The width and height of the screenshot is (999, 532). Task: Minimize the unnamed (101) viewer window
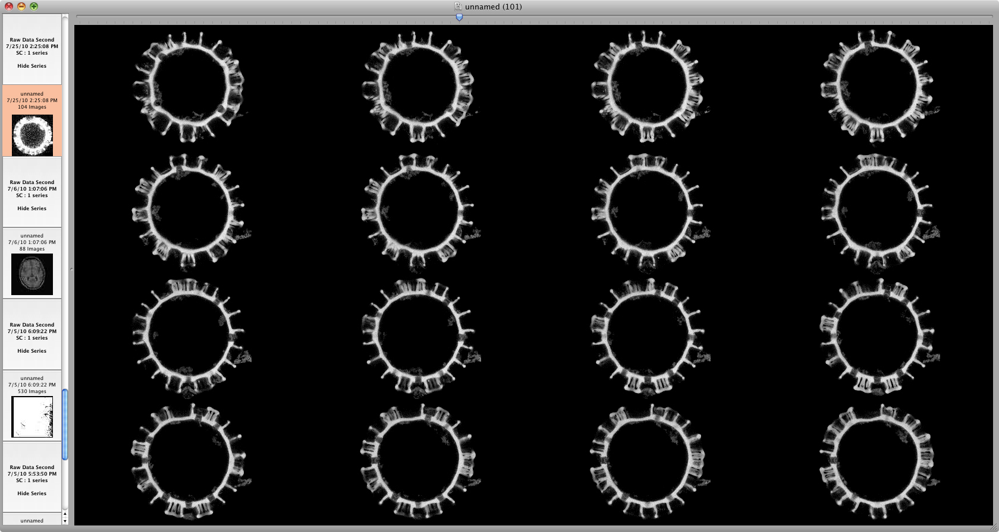pos(21,7)
